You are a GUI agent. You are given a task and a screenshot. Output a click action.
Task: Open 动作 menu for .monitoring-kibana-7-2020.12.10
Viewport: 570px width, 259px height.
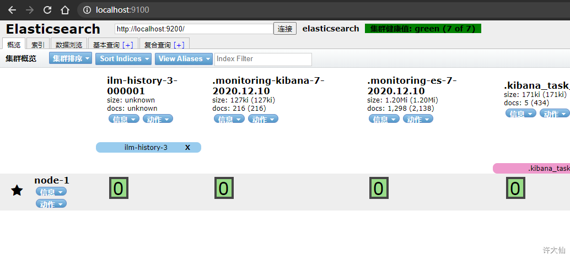[263, 119]
